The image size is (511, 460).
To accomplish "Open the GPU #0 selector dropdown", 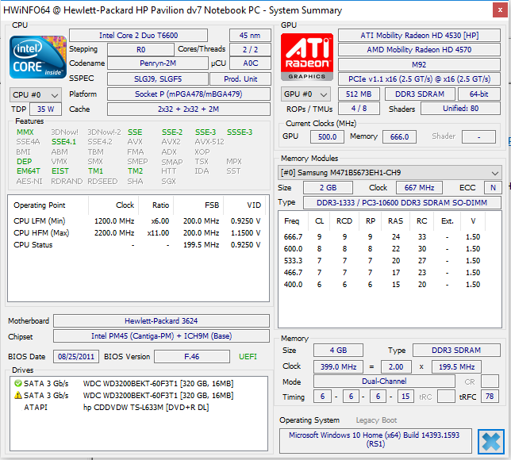I will point(305,94).
